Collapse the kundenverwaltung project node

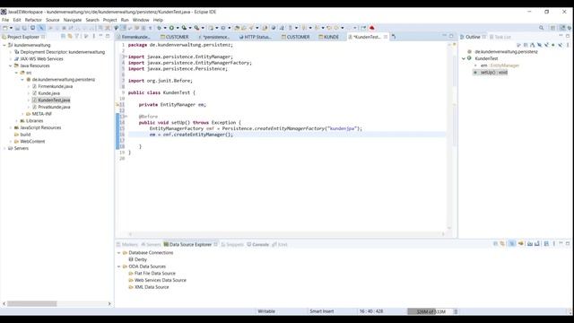click(x=4, y=45)
